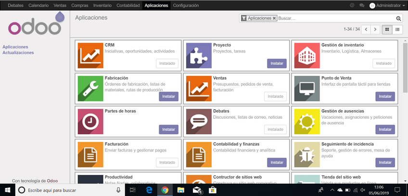The width and height of the screenshot is (408, 196).
Task: Open Google Chrome from taskbar
Action: click(165, 190)
